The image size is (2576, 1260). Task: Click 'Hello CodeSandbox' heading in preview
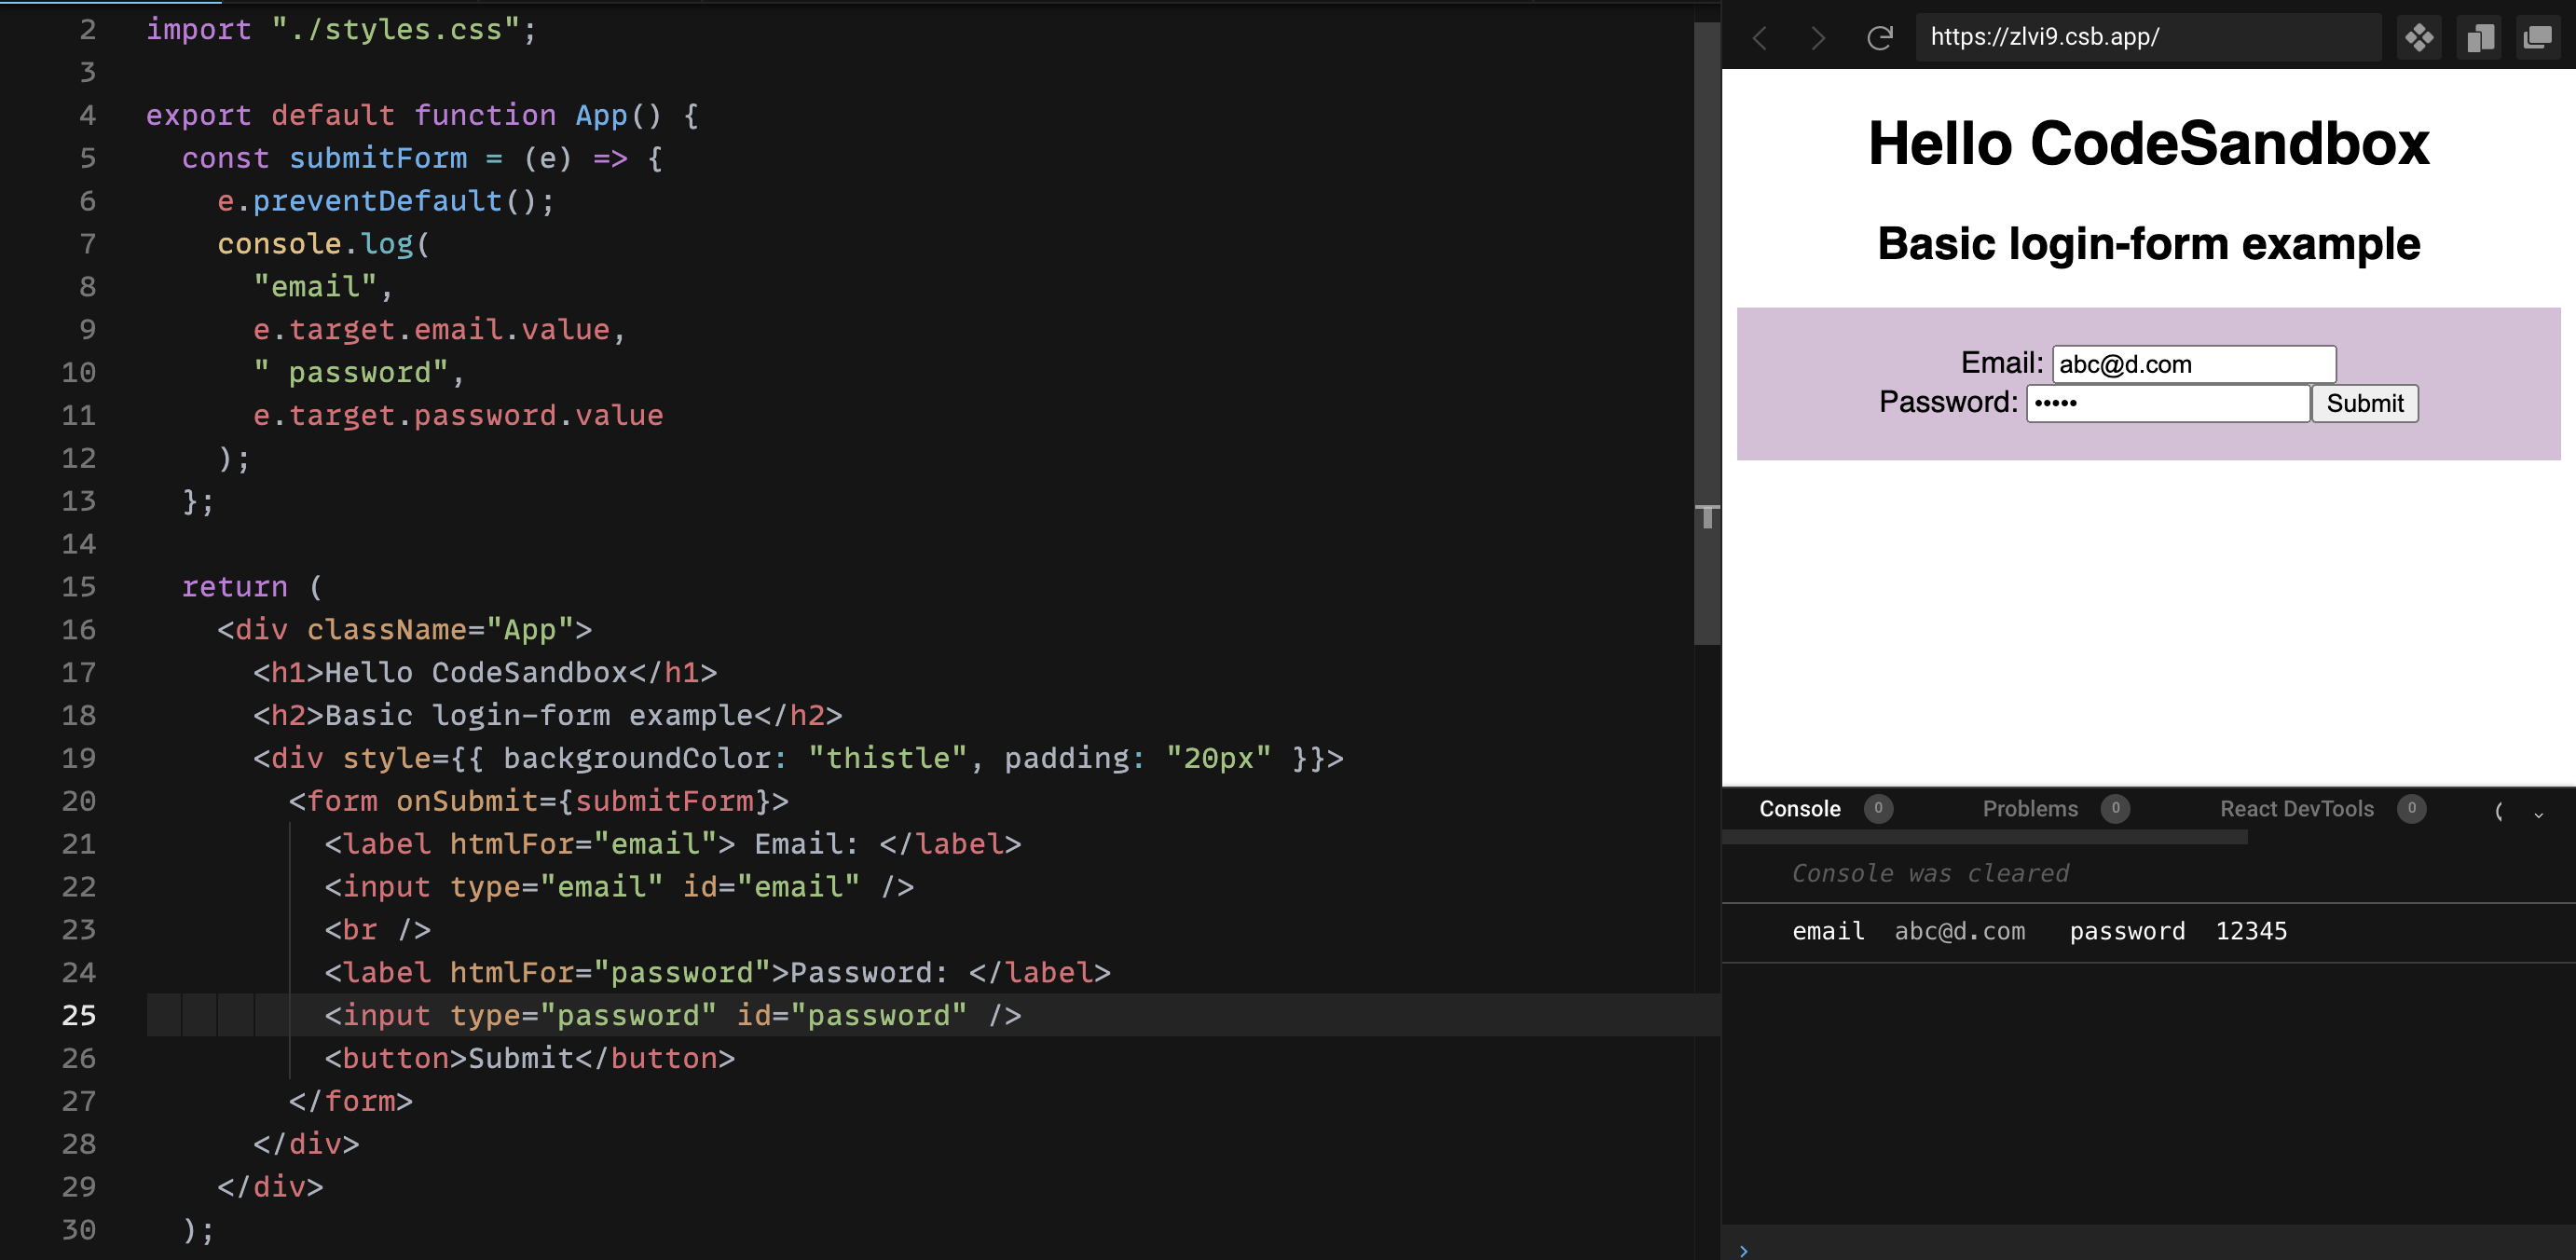coord(2148,143)
